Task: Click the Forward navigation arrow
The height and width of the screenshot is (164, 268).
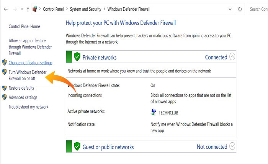Action: click(x=15, y=9)
